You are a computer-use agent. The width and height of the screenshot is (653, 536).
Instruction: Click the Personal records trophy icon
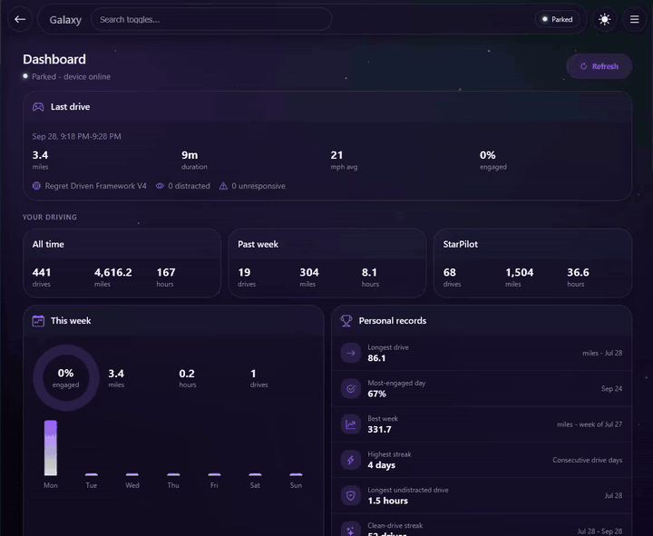pos(346,321)
